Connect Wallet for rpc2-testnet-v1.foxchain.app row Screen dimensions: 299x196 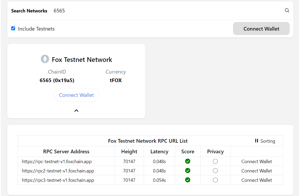tap(256, 171)
